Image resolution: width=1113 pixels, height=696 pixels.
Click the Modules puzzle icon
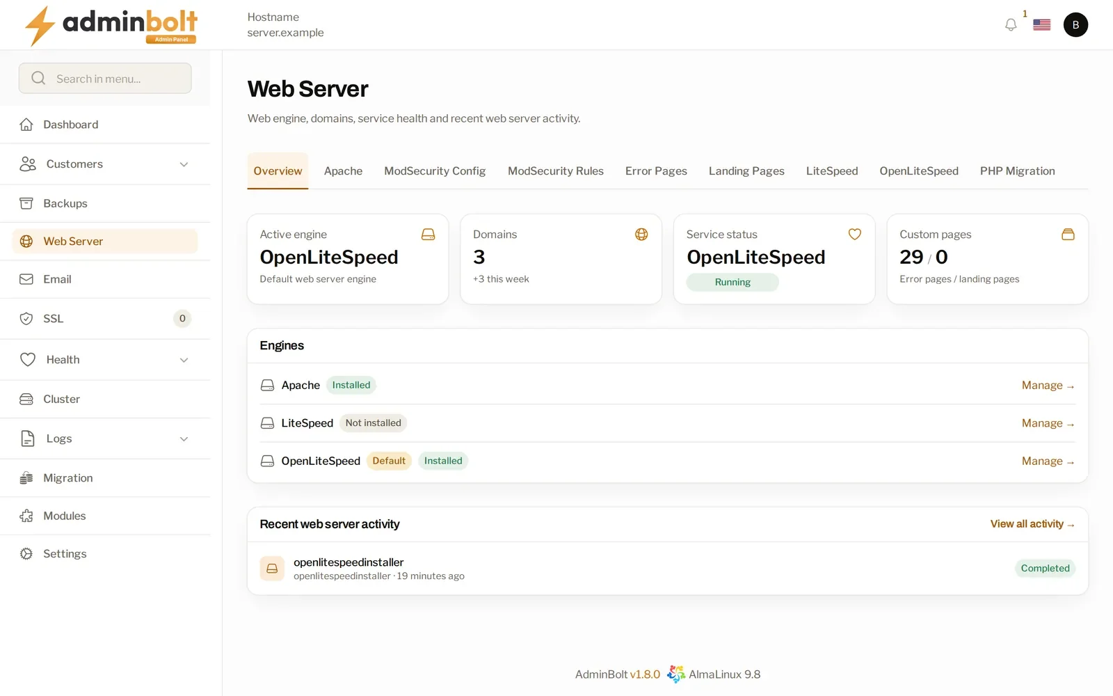26,516
